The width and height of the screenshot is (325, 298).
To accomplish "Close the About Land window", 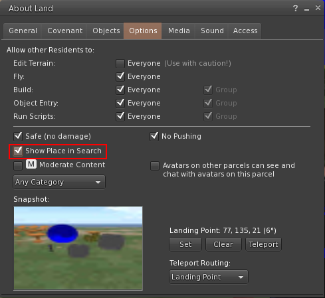I will click(318, 8).
